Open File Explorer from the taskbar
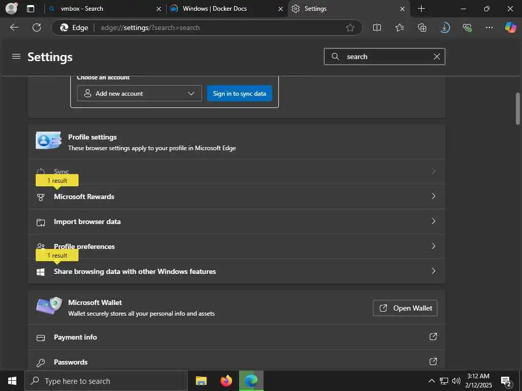 pyautogui.click(x=201, y=381)
